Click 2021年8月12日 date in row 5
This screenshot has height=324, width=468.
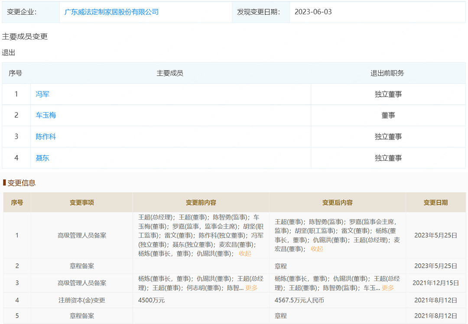435,316
